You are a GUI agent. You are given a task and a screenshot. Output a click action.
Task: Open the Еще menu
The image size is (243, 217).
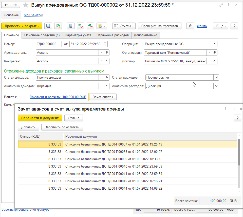220,26
